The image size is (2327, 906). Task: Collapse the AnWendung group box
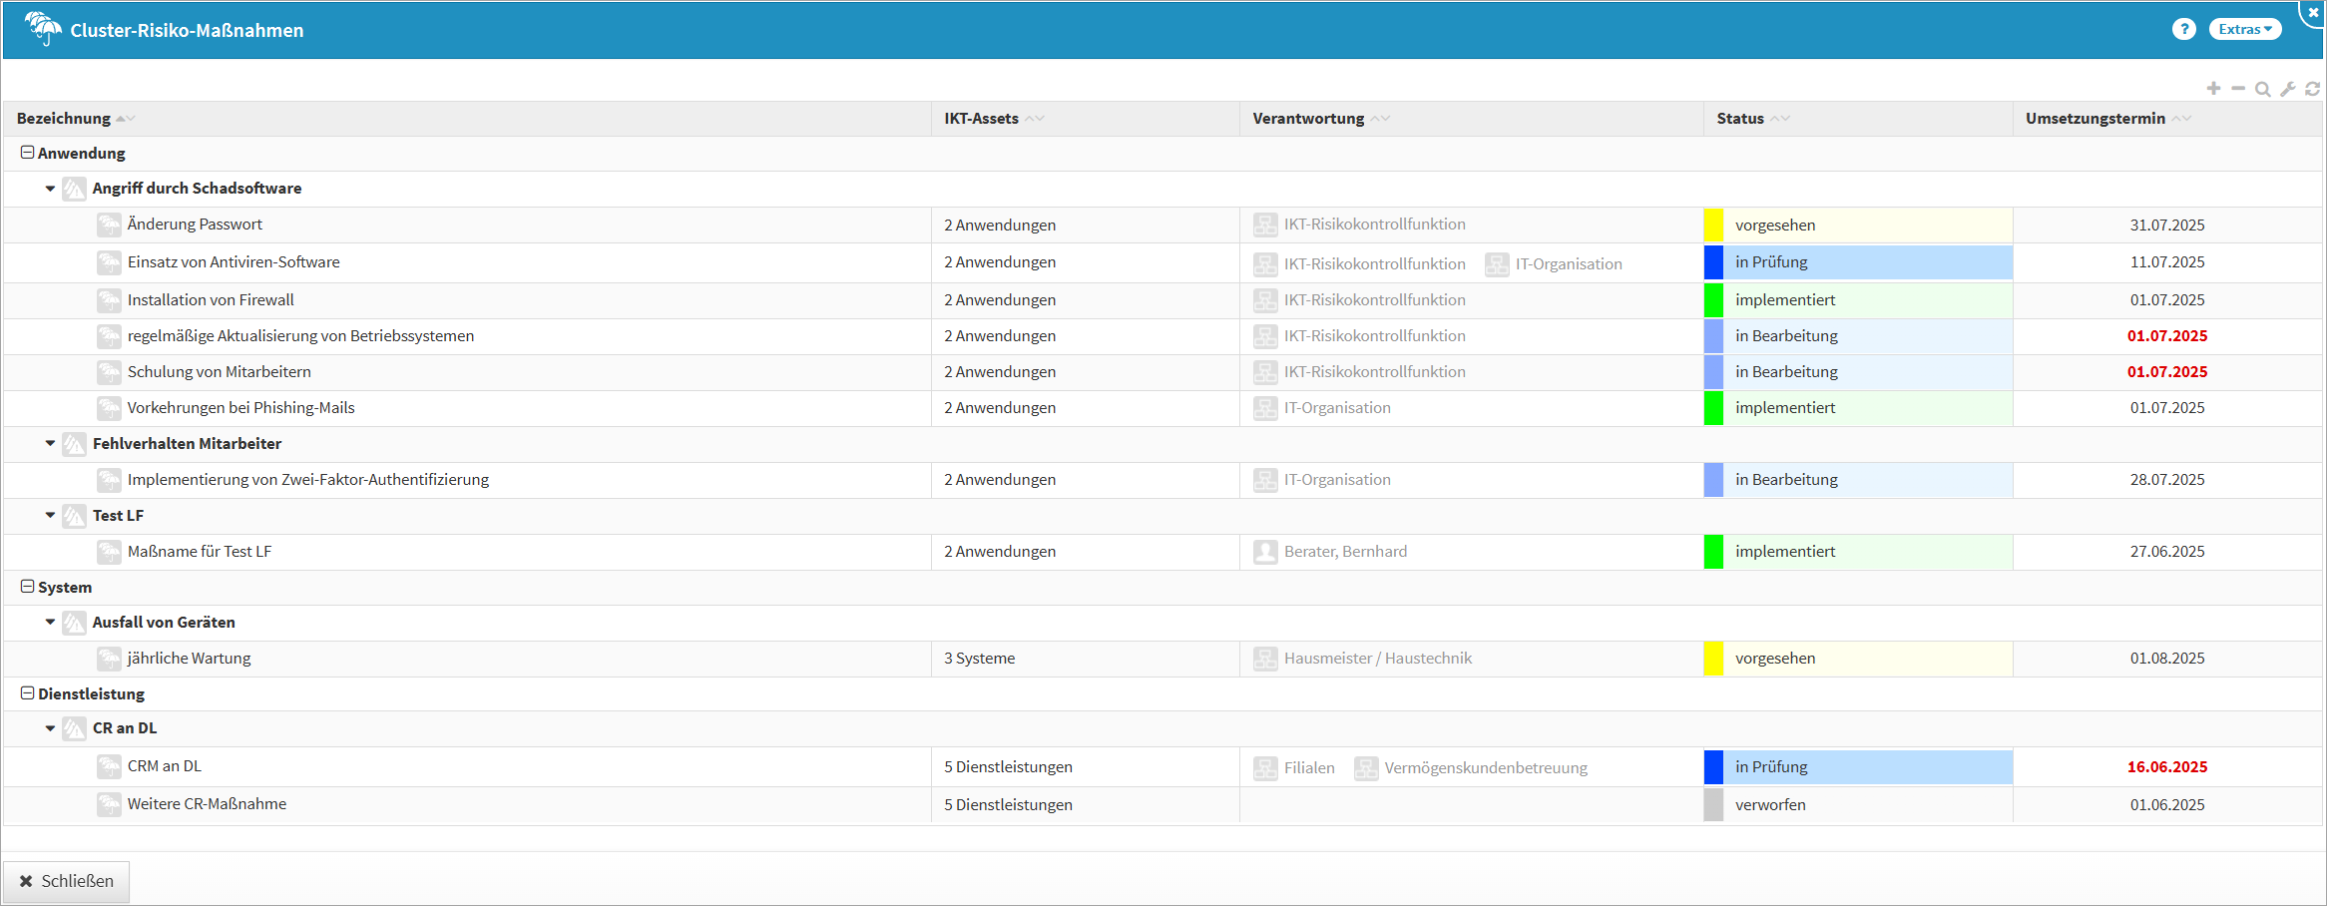tap(28, 153)
